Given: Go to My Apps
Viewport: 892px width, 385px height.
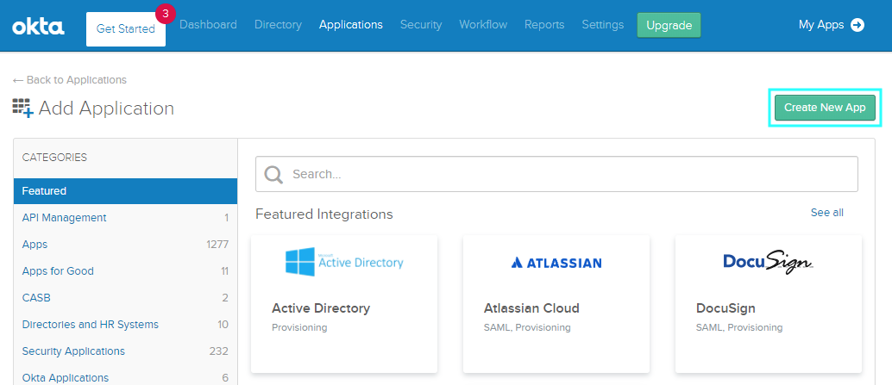Looking at the screenshot, I should [x=831, y=25].
